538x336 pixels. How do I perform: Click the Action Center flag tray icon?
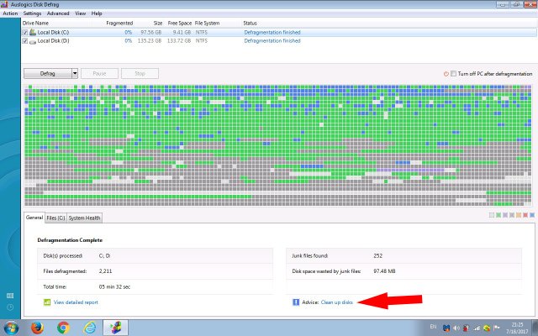(497, 328)
